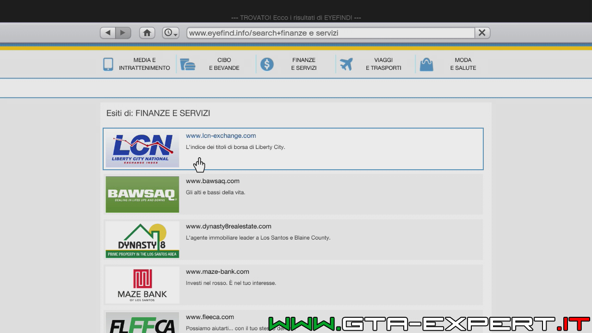This screenshot has height=333, width=592.
Task: Click the phone icon for Media e Intrattenimento
Action: tap(108, 64)
